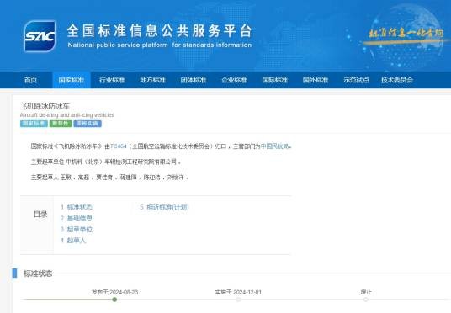Click the green published-date timeline marker
The height and width of the screenshot is (313, 451).
tap(114, 300)
